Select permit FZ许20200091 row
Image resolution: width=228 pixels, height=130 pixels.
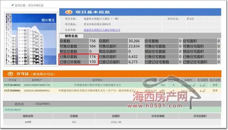[112, 91]
